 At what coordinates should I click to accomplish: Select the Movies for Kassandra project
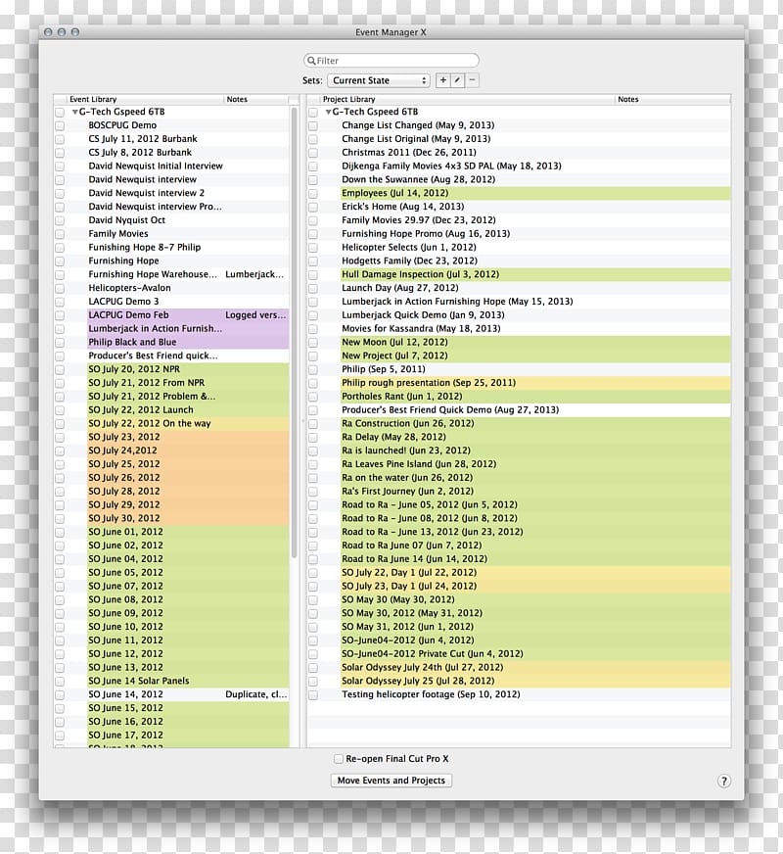pyautogui.click(x=421, y=329)
